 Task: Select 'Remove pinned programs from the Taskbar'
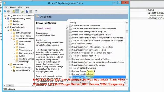tap(91, 59)
